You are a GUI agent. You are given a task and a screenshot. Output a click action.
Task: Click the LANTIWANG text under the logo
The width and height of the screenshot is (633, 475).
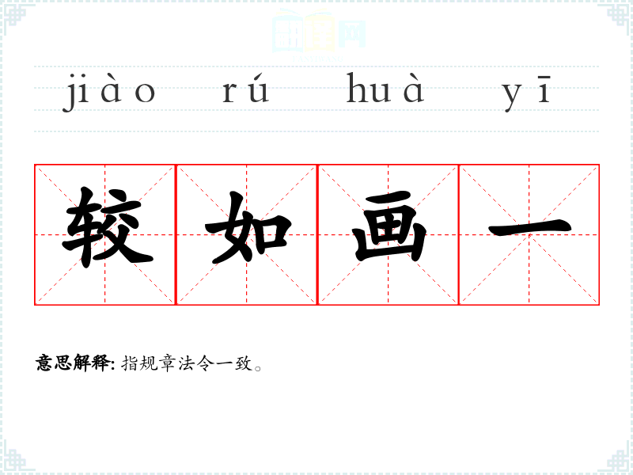[318, 59]
